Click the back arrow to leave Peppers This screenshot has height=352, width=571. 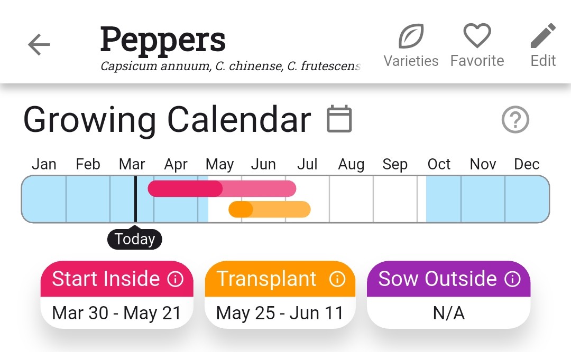click(x=38, y=45)
